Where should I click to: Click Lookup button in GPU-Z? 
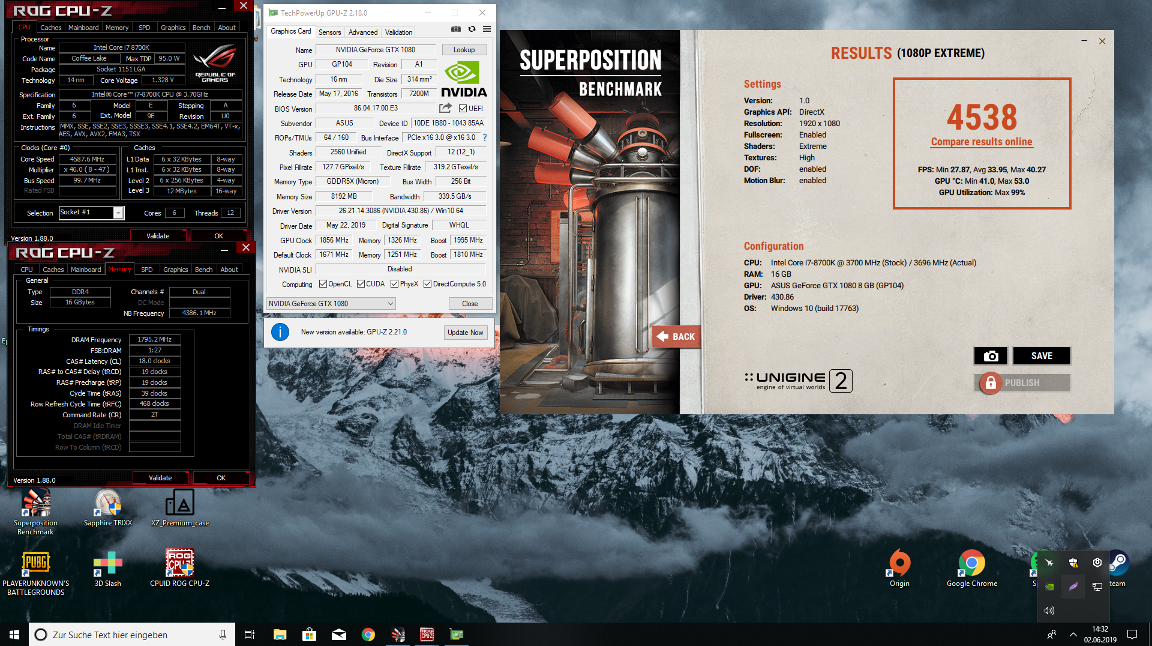(x=464, y=50)
